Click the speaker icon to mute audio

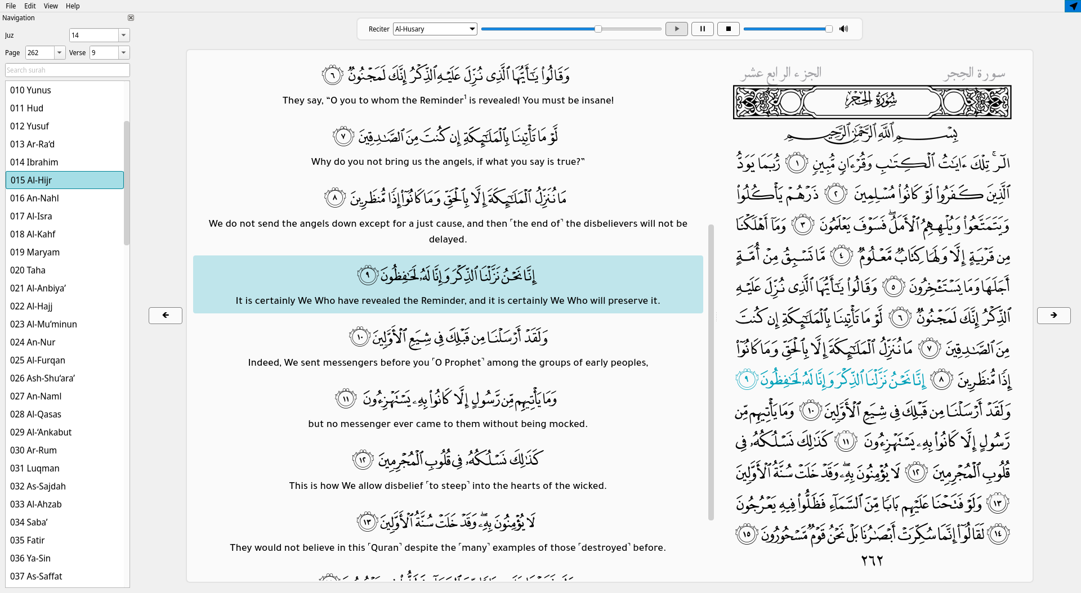pyautogui.click(x=844, y=29)
